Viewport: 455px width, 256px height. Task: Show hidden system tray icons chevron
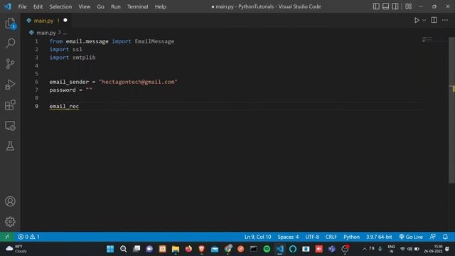[x=365, y=249]
